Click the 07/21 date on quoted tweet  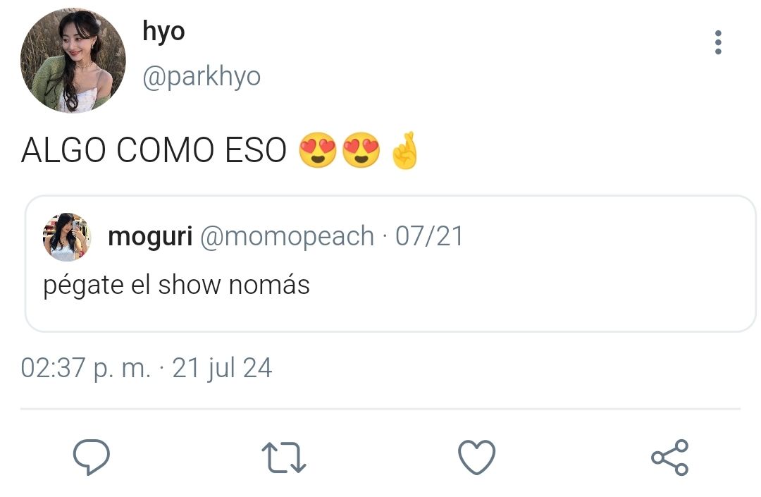click(429, 236)
